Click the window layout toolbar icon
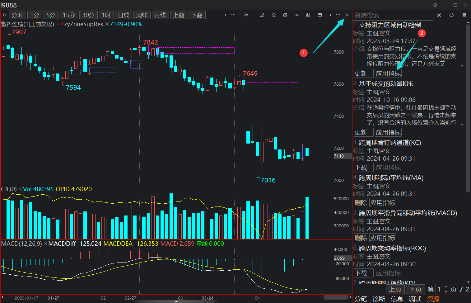471x303 pixels. [x=319, y=15]
